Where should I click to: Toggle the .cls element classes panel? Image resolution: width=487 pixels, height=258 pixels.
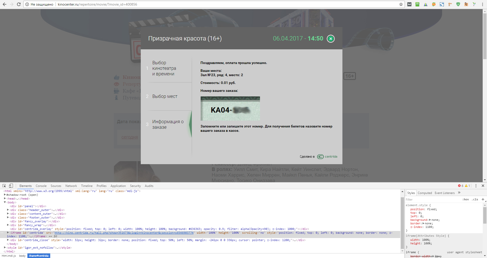475,199
